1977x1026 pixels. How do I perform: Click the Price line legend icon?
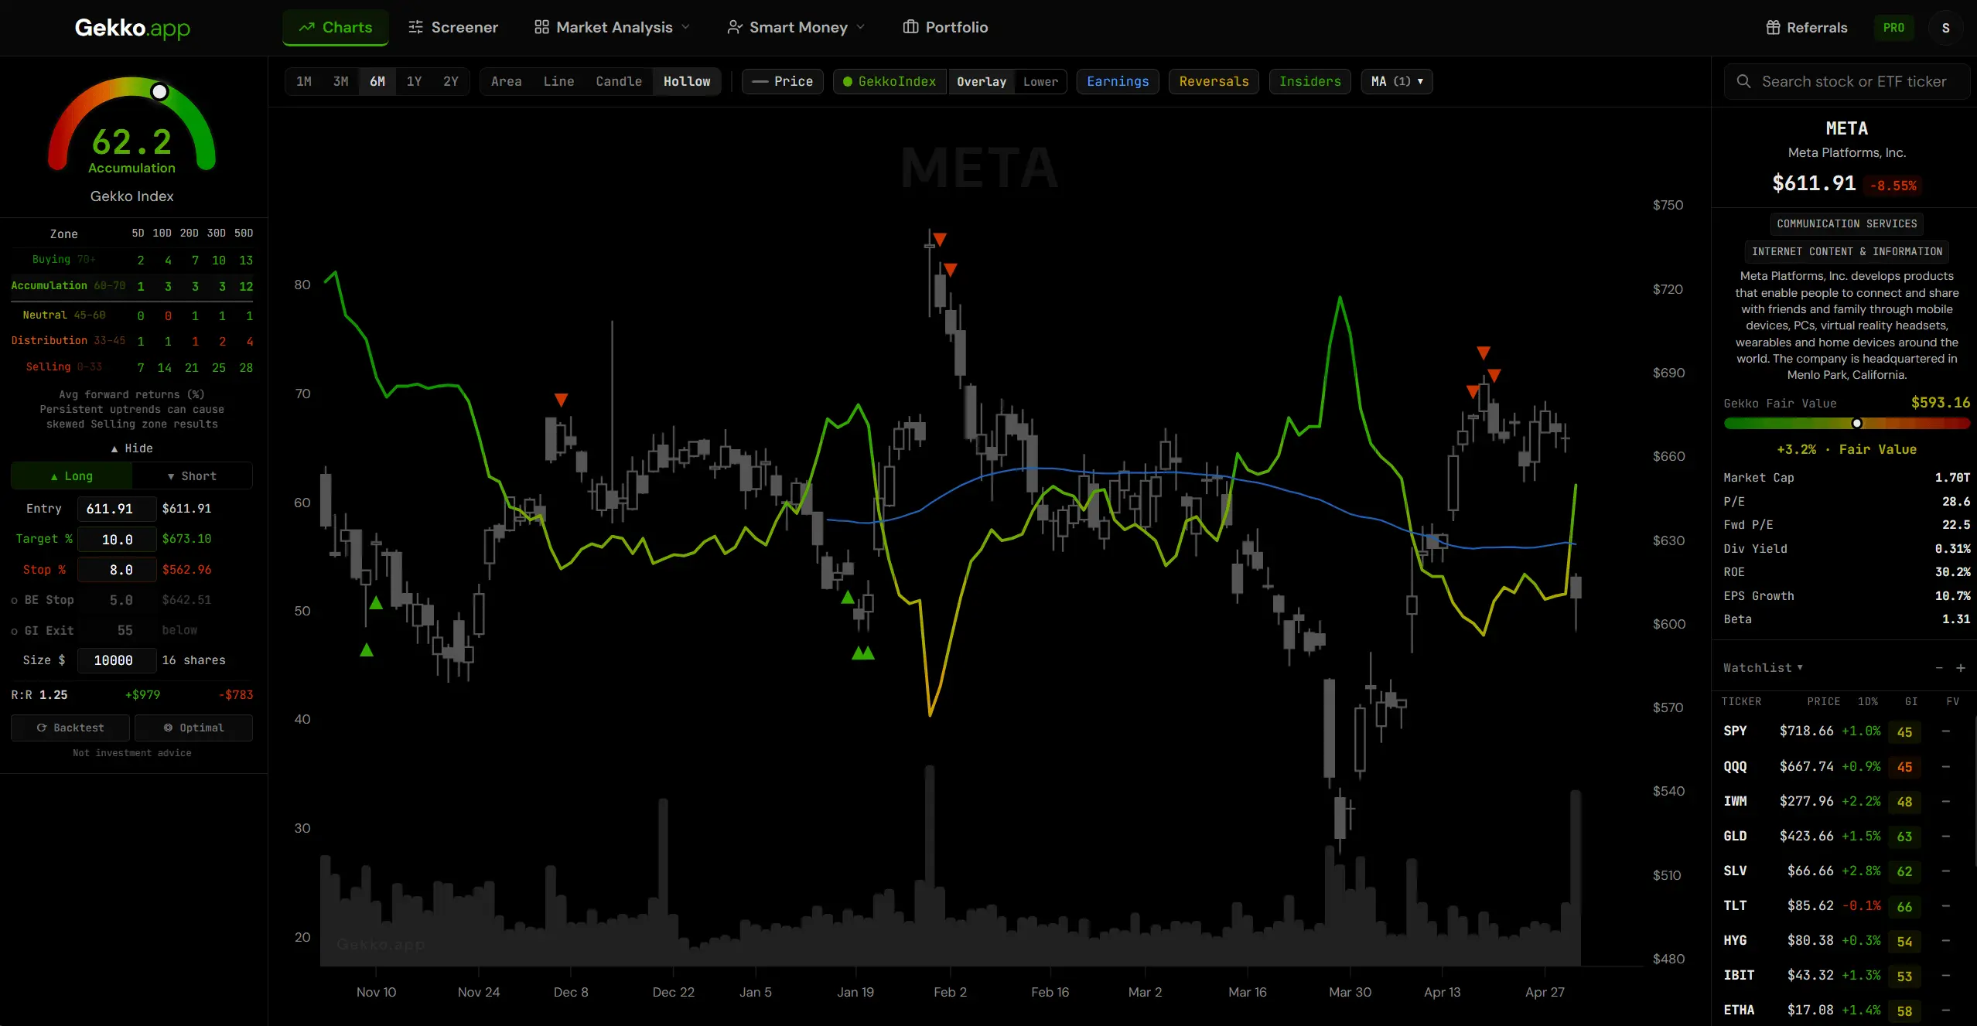click(760, 81)
